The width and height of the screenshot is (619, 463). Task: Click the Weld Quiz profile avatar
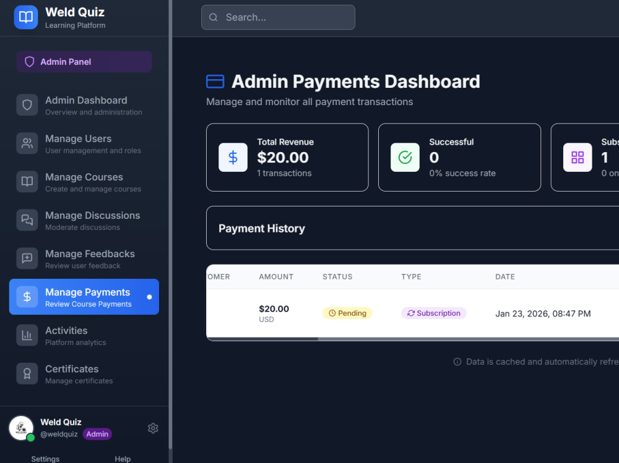(x=21, y=428)
